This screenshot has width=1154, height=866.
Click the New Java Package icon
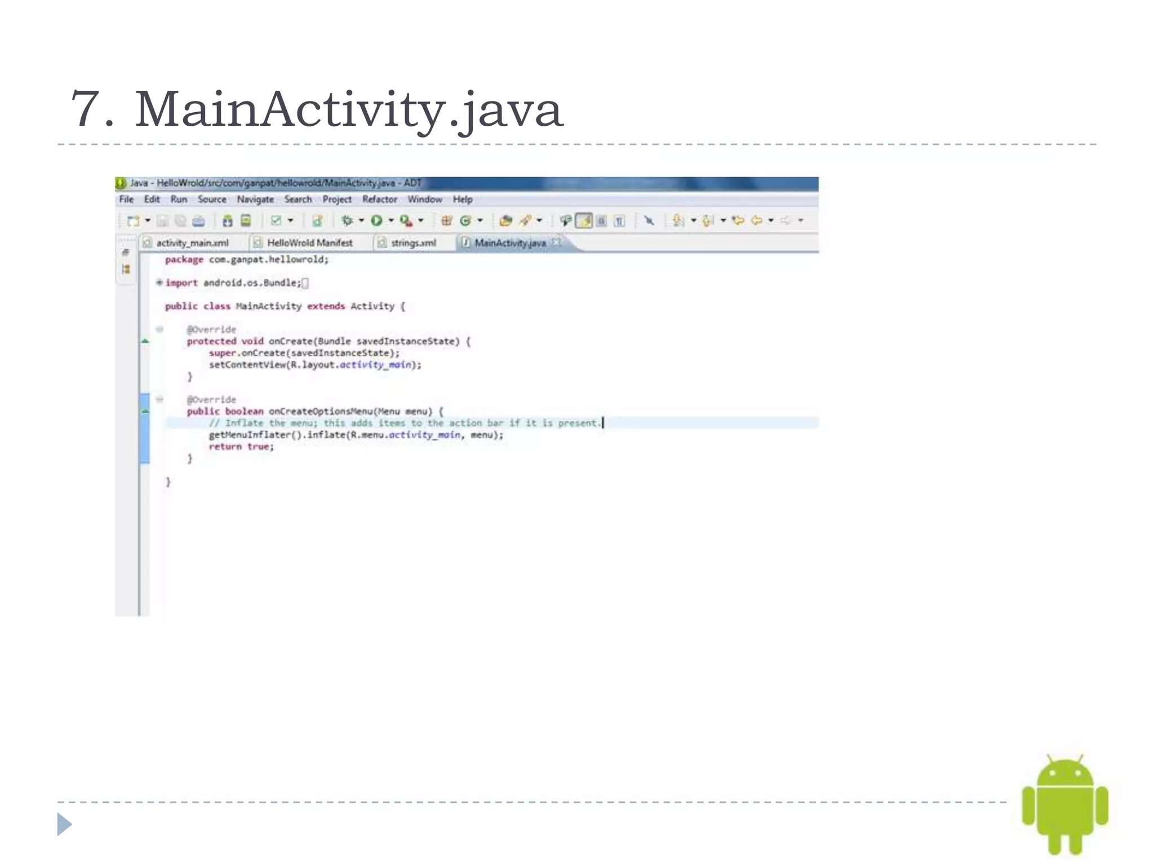tap(447, 220)
